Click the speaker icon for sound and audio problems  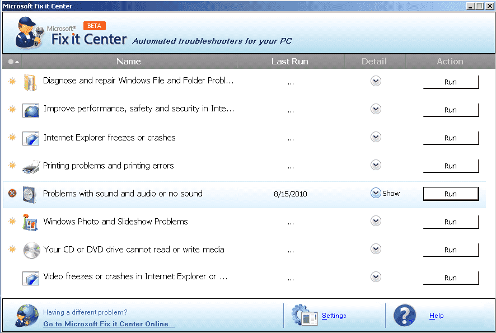(30, 194)
